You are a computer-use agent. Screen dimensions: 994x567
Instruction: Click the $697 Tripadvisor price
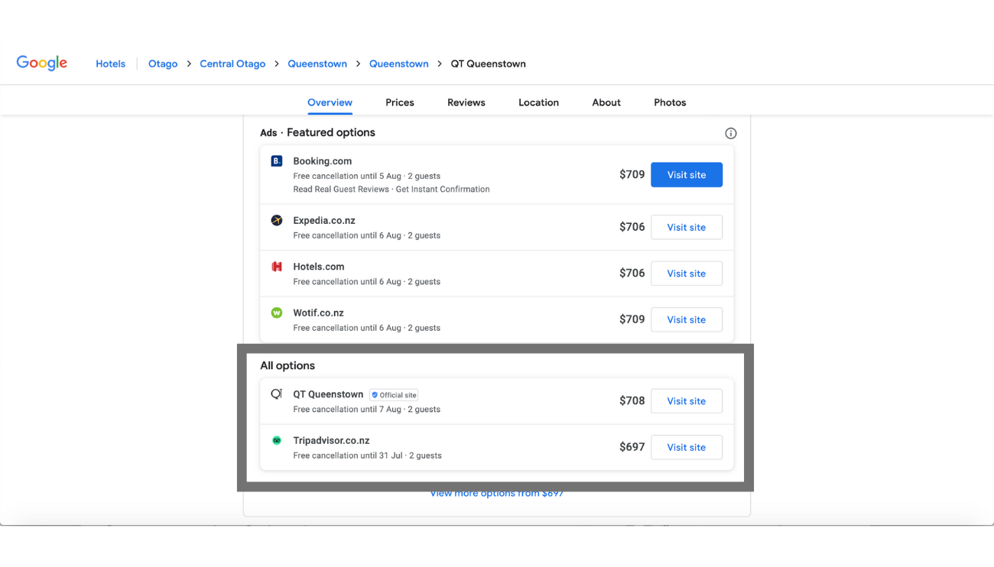[x=632, y=447]
